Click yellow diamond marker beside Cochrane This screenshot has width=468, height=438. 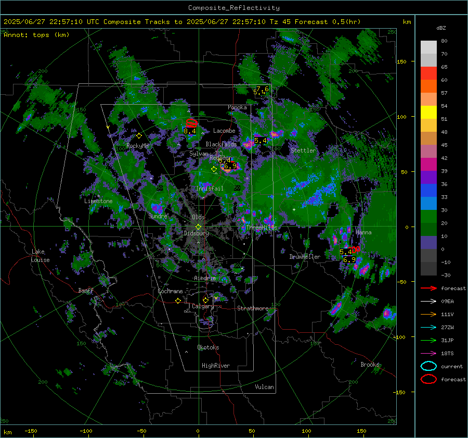pyautogui.click(x=178, y=301)
